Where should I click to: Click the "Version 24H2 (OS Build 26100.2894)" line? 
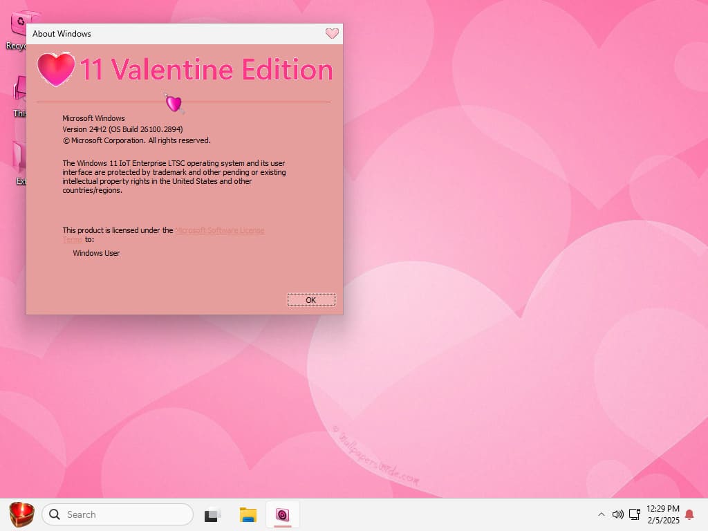click(122, 129)
